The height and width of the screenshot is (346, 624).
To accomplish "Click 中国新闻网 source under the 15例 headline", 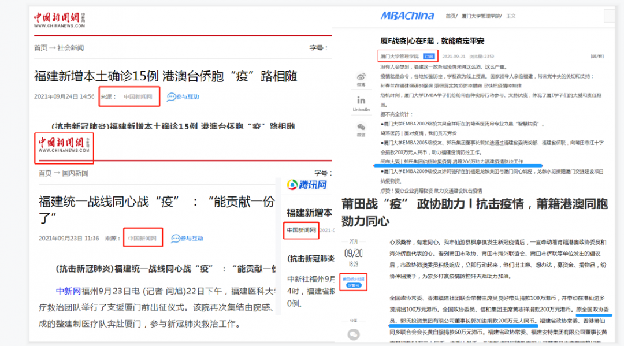I will pyautogui.click(x=138, y=96).
